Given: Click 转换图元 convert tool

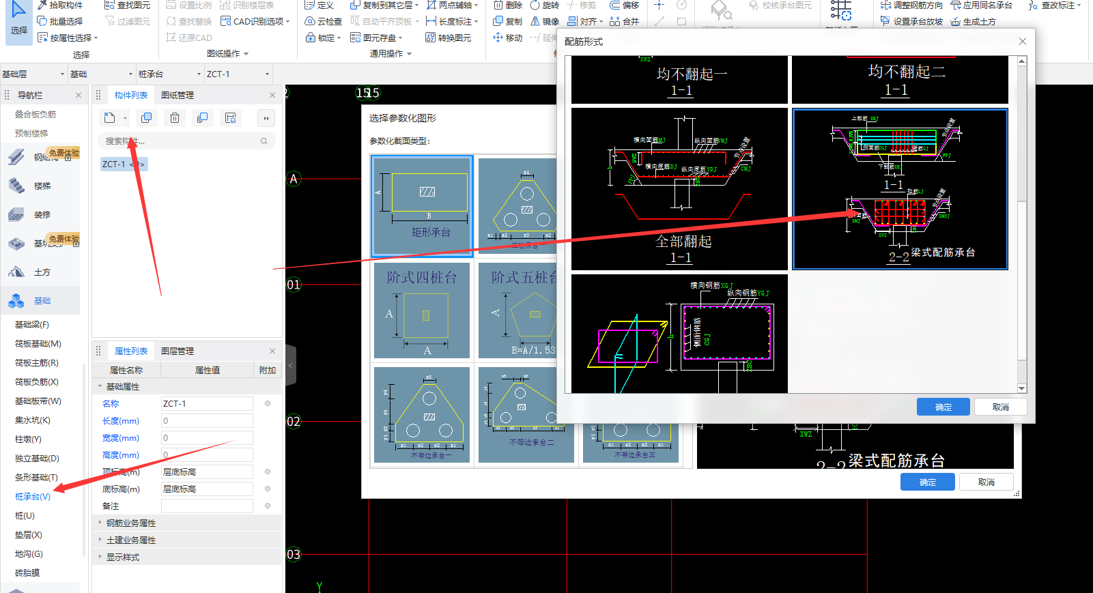Looking at the screenshot, I should [449, 38].
